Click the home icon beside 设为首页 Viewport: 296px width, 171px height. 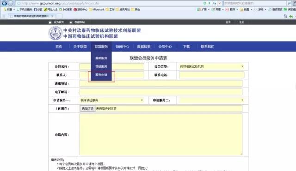click(x=50, y=22)
